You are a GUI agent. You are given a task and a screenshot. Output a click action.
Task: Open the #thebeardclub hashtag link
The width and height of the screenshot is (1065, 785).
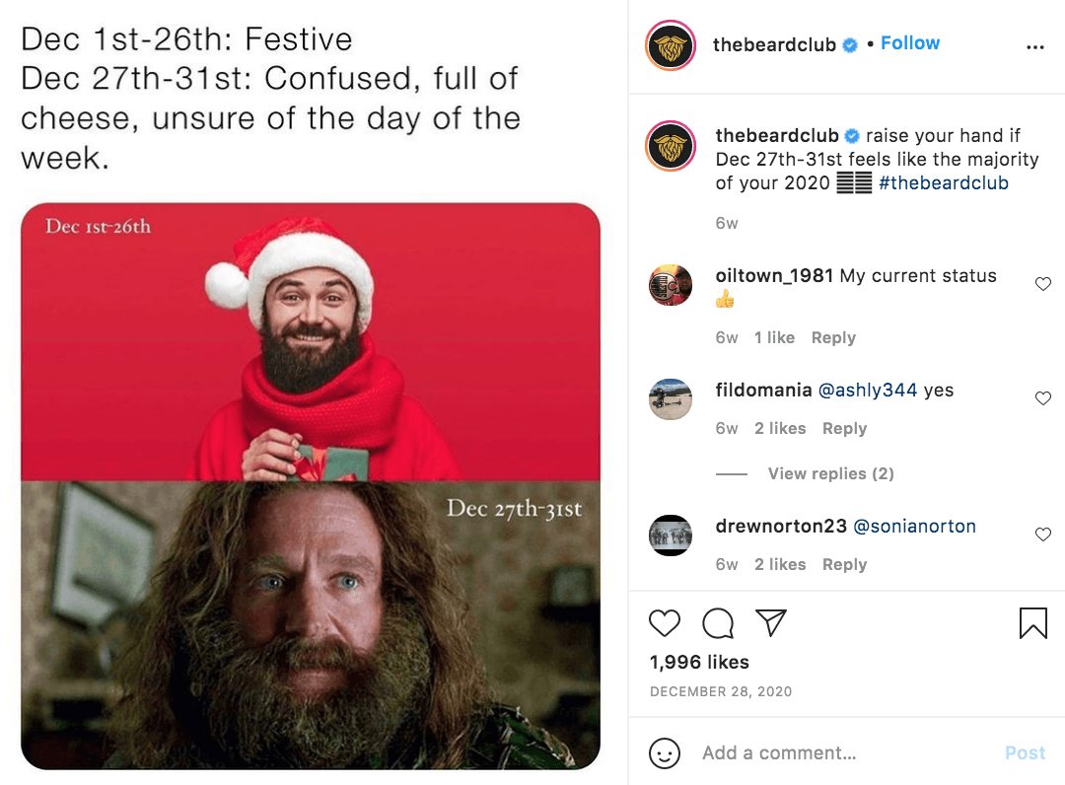click(x=943, y=182)
